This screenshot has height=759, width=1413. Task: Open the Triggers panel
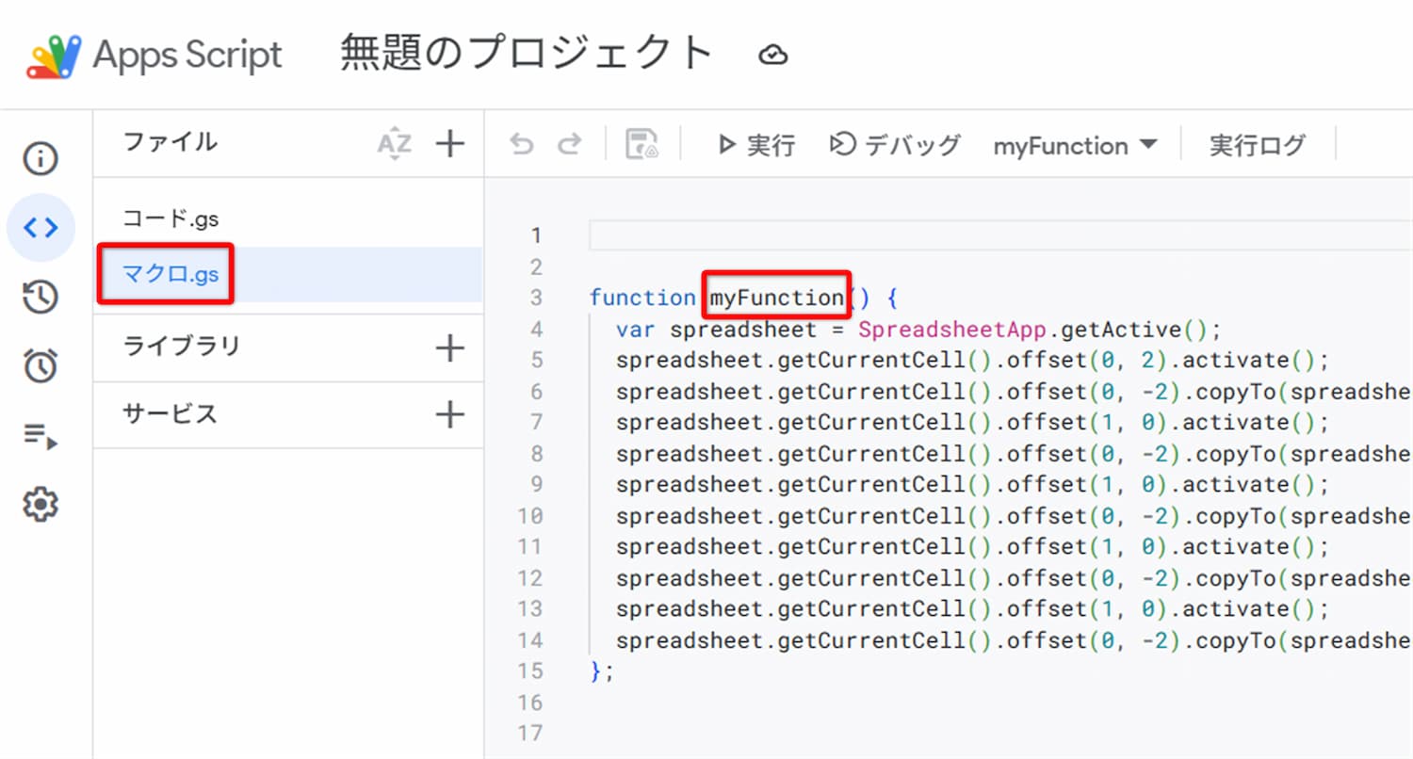point(40,365)
